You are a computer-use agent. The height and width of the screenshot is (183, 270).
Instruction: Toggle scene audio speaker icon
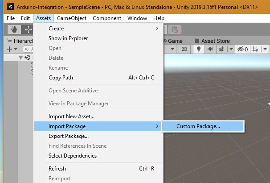210,49
